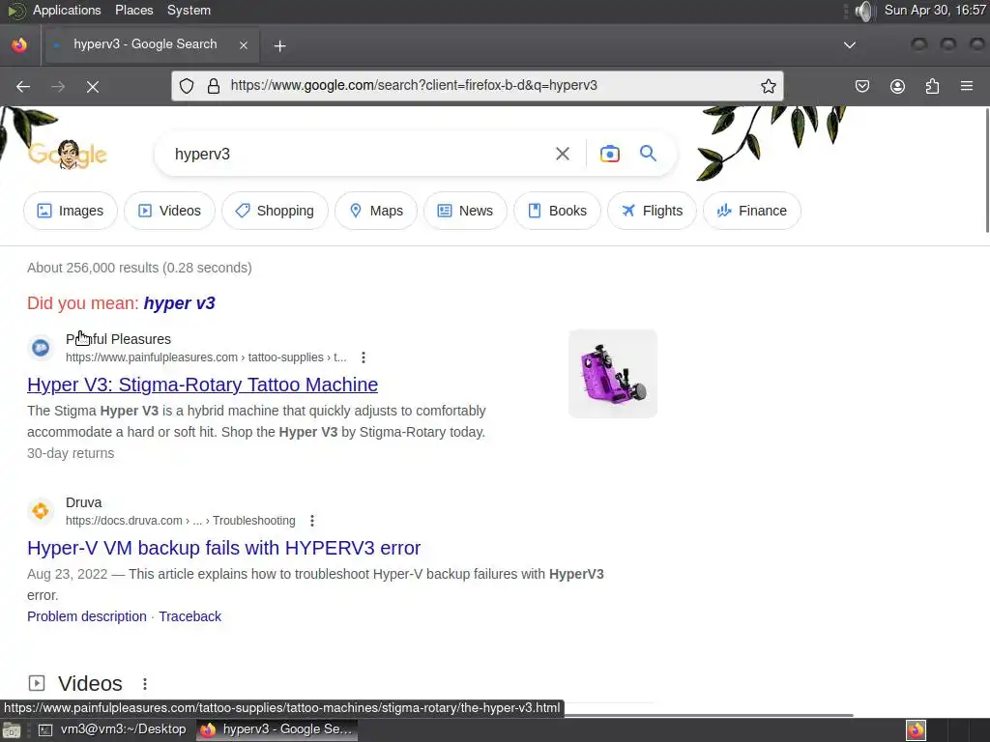
Task: List all tabs chevron
Action: click(850, 44)
